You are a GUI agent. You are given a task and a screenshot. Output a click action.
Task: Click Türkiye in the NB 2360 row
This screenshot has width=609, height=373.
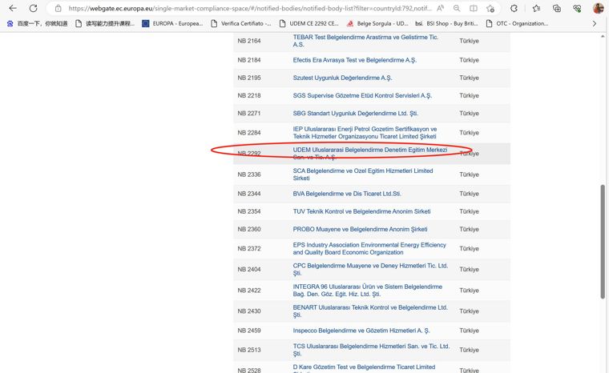(469, 230)
